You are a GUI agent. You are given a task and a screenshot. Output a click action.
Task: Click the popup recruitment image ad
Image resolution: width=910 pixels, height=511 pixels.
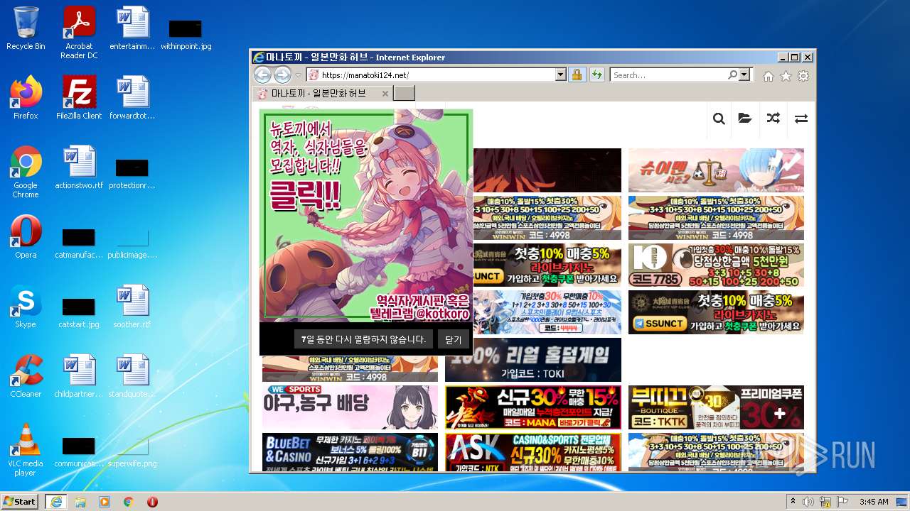click(366, 216)
